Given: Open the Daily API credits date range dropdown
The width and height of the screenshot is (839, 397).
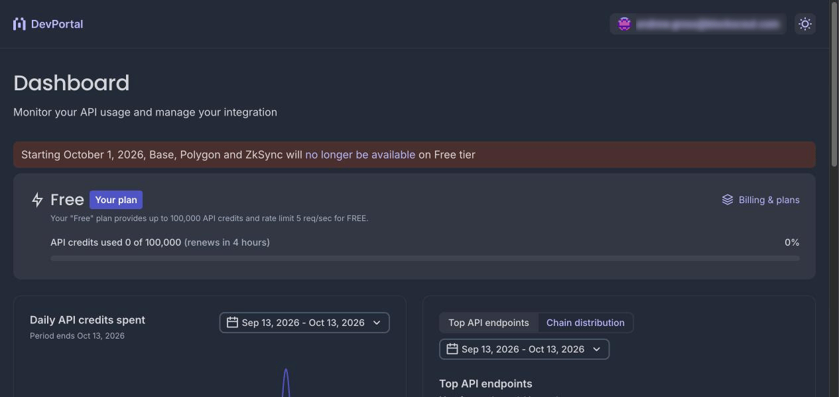Looking at the screenshot, I should coord(304,323).
